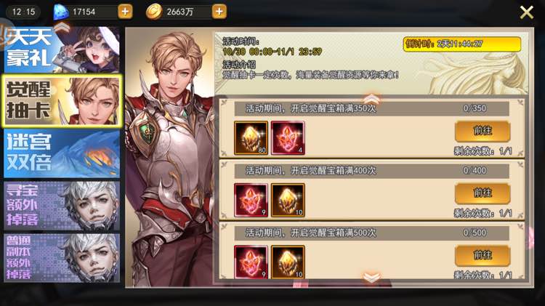This screenshot has width=545, height=306.
Task: Tap the blue diamond currency icon
Action: (60, 12)
